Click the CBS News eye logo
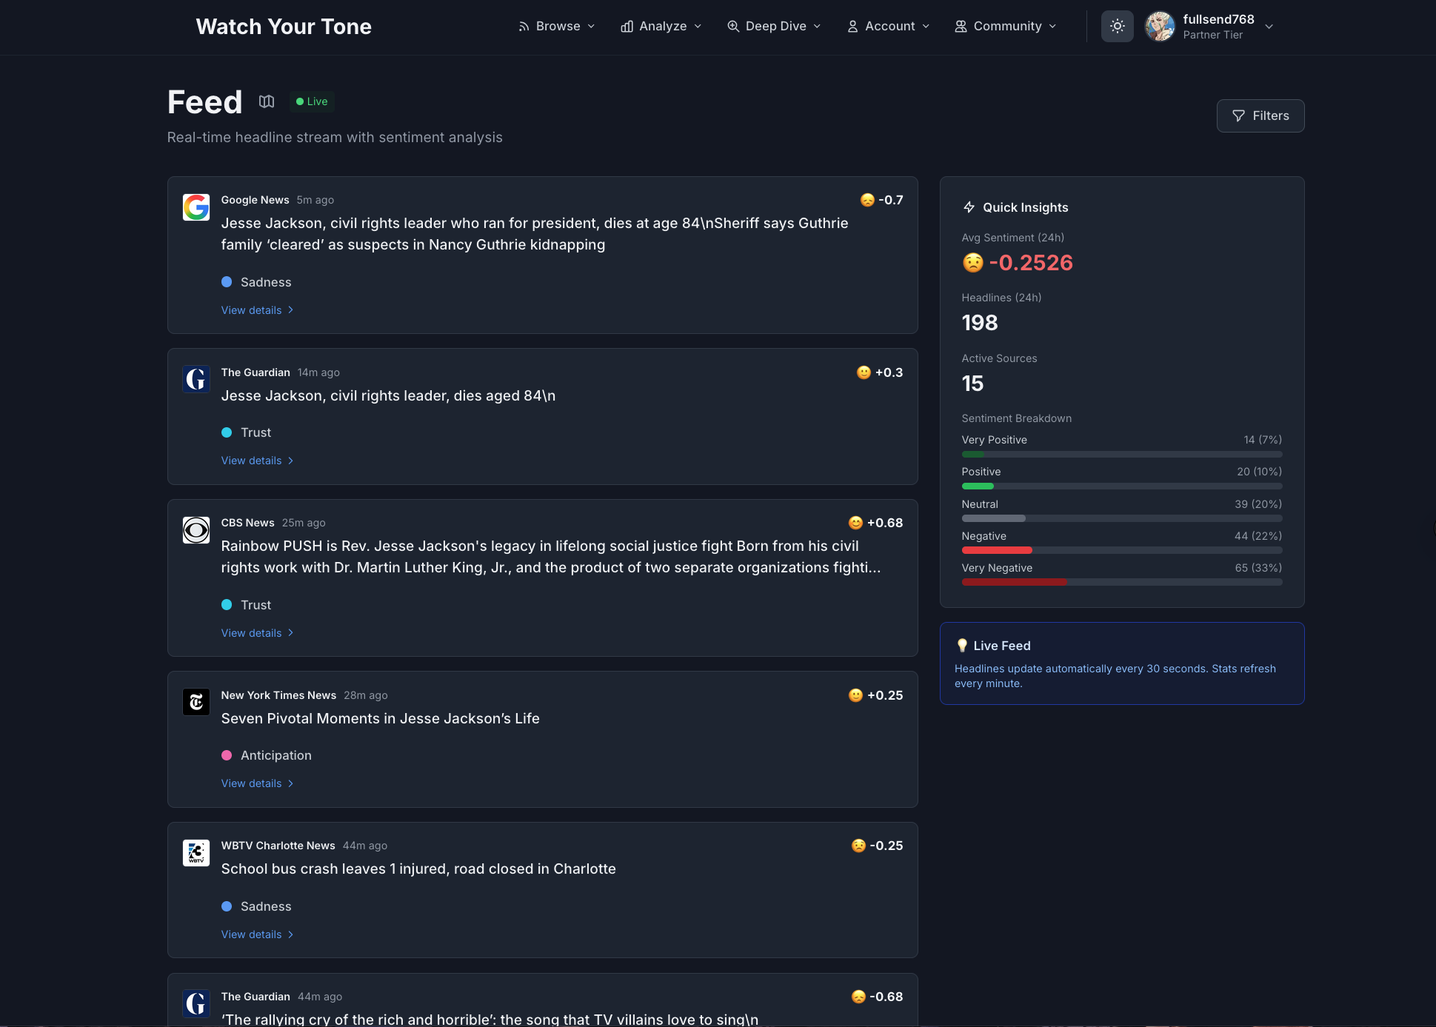This screenshot has height=1027, width=1436. pyautogui.click(x=196, y=530)
